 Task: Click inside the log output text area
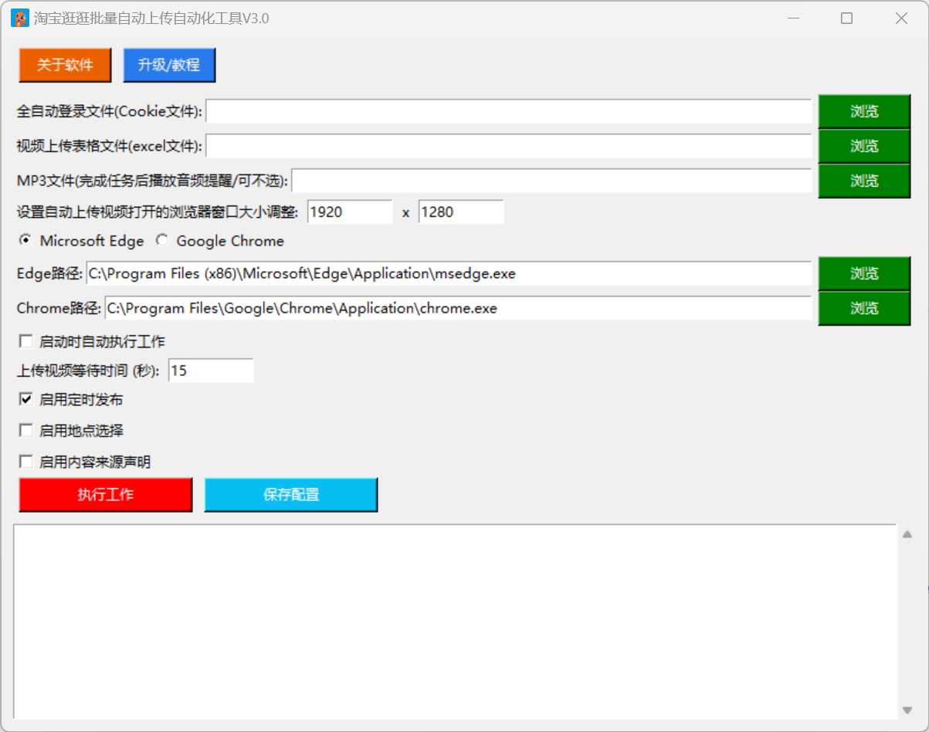click(456, 622)
